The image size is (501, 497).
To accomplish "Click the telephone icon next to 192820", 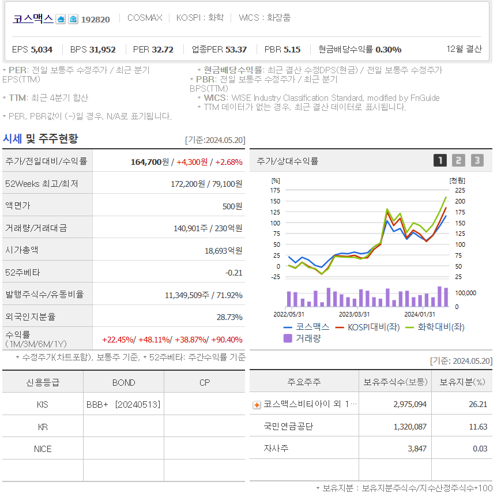I will pyautogui.click(x=73, y=20).
